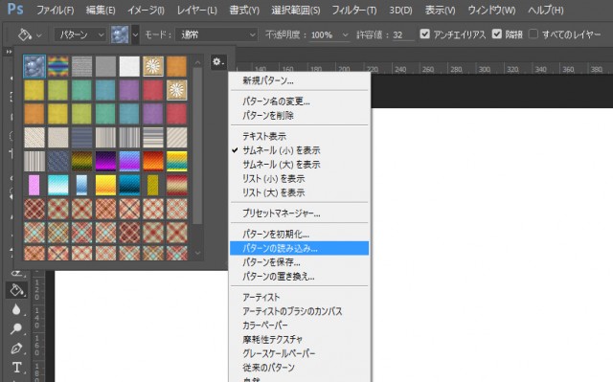The height and width of the screenshot is (382, 613).
Task: Toggle the アンチエイリアス checkbox
Action: (x=424, y=34)
